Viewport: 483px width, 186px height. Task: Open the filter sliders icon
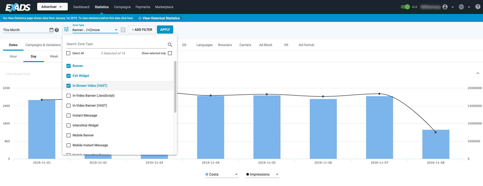click(x=66, y=30)
